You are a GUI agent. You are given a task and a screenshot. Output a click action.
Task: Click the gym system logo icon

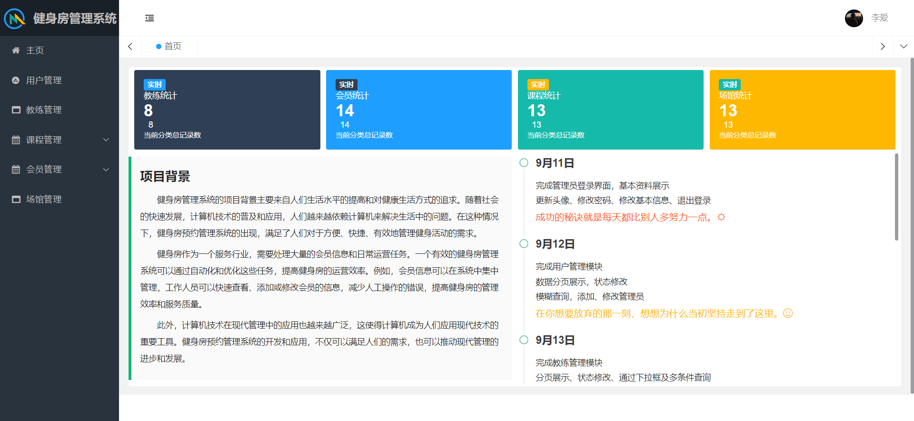click(x=14, y=19)
